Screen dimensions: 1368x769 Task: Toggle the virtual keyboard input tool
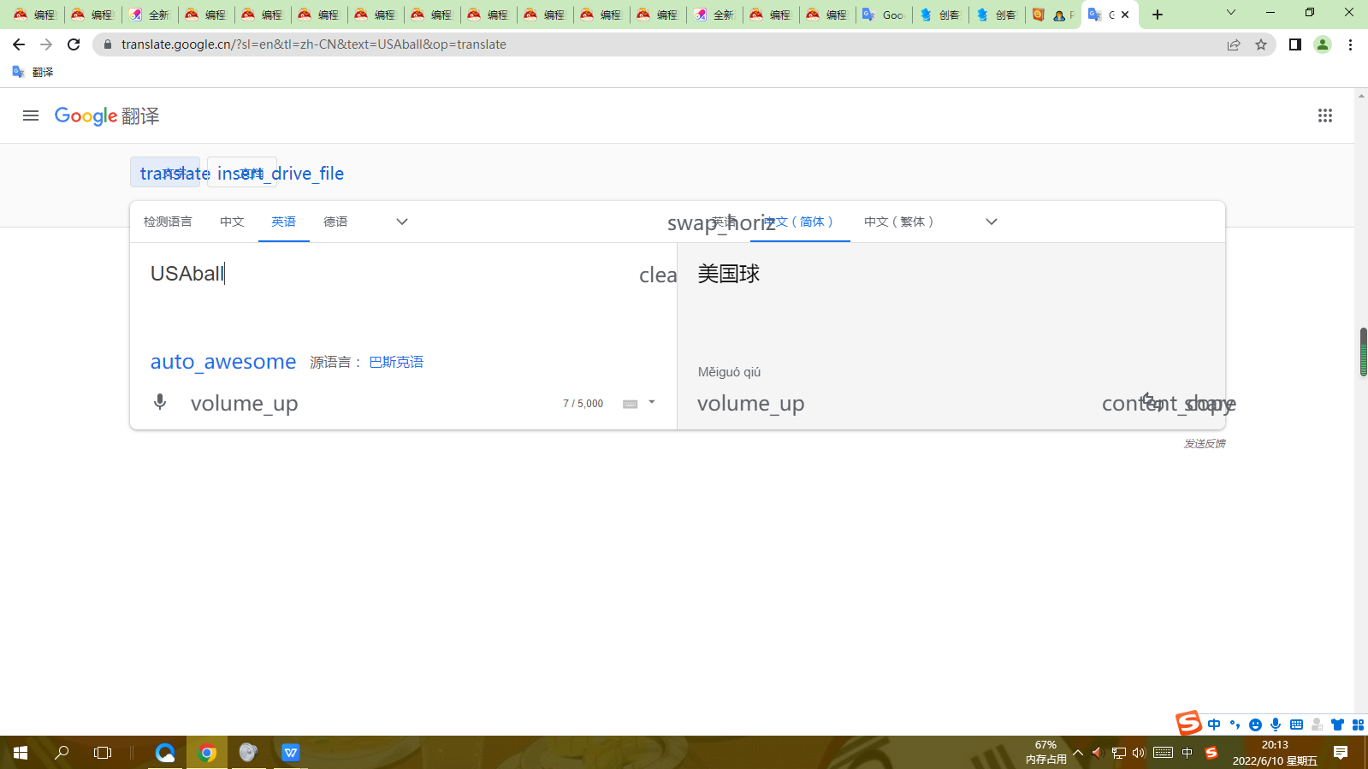pos(631,404)
